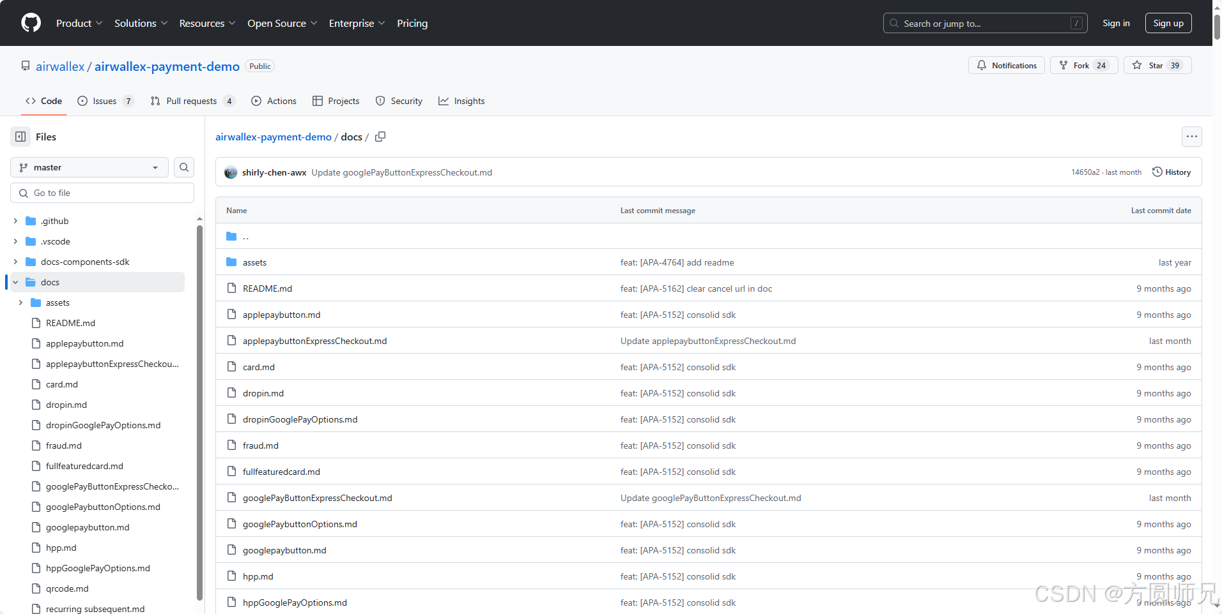
Task: Click the shirly-chen-awx avatar
Action: coord(231,172)
